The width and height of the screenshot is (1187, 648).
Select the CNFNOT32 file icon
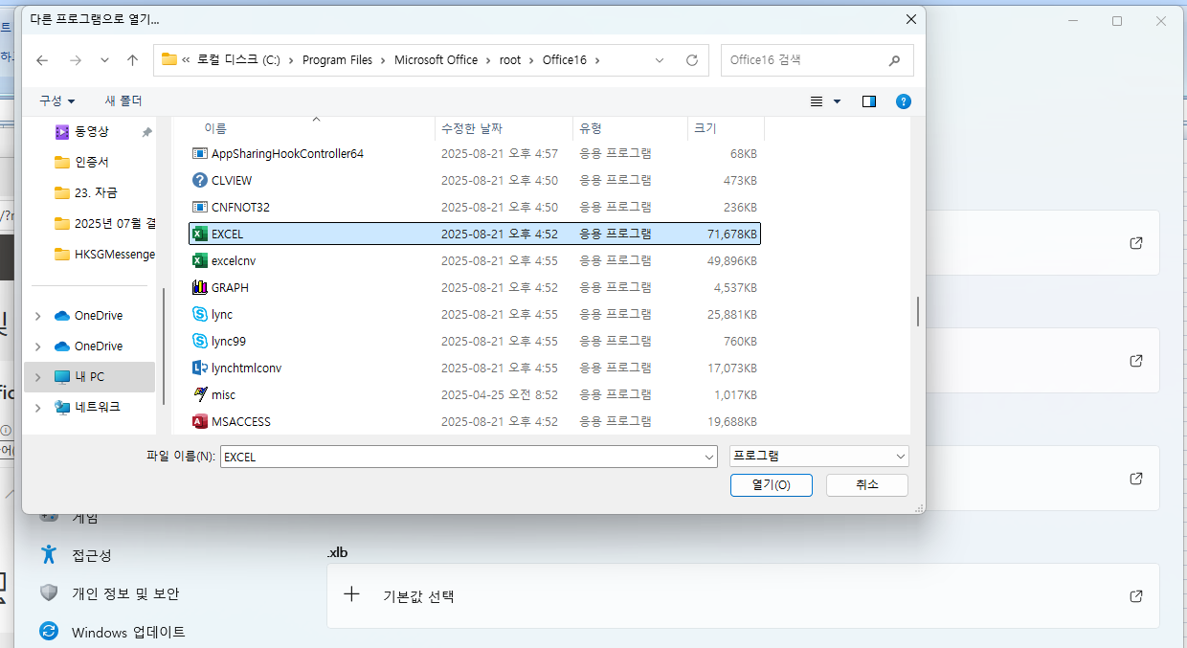(200, 207)
